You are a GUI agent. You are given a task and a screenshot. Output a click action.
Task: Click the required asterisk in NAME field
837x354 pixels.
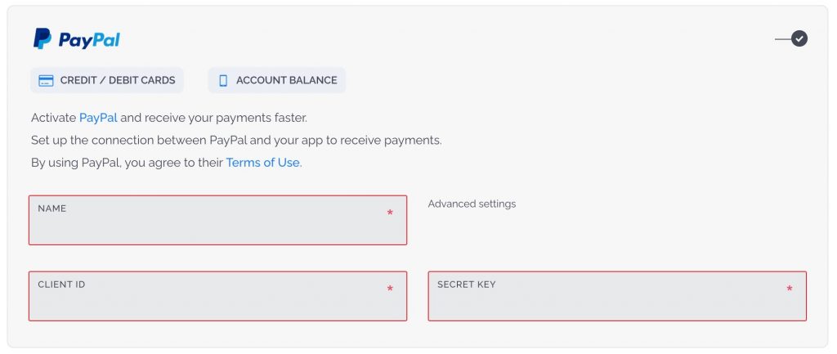tap(390, 213)
